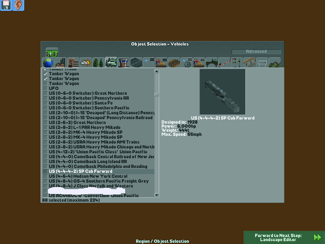
Task: Switch to the Industries factory tab
Action: pyautogui.click(x=61, y=63)
